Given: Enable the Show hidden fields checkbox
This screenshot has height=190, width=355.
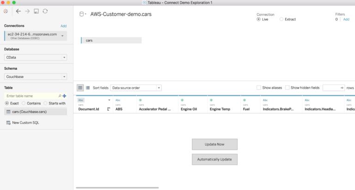Looking at the screenshot, I should pyautogui.click(x=287, y=88).
